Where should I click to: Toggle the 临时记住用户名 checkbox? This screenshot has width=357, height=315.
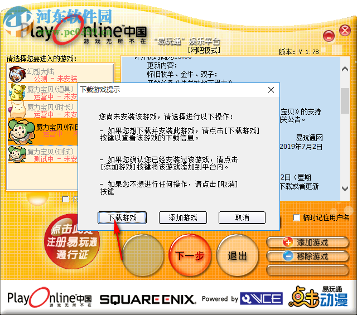tap(296, 218)
